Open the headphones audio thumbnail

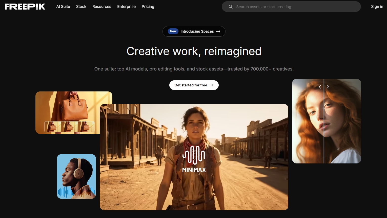[76, 176]
